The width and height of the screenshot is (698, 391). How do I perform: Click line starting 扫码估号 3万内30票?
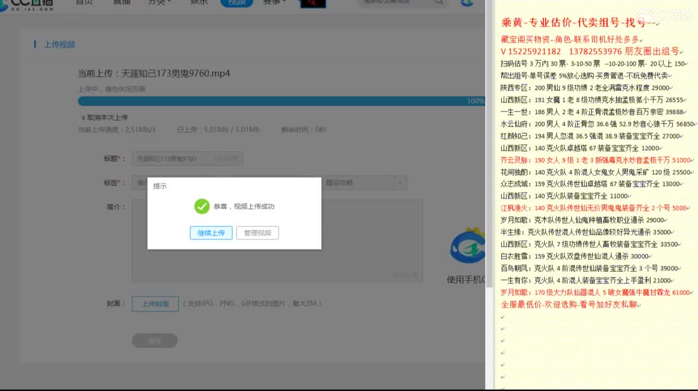pyautogui.click(x=593, y=64)
